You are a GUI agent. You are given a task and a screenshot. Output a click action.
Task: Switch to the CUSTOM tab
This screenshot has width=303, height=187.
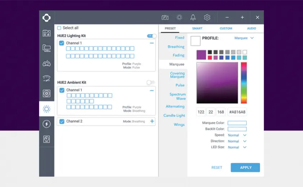click(x=226, y=29)
